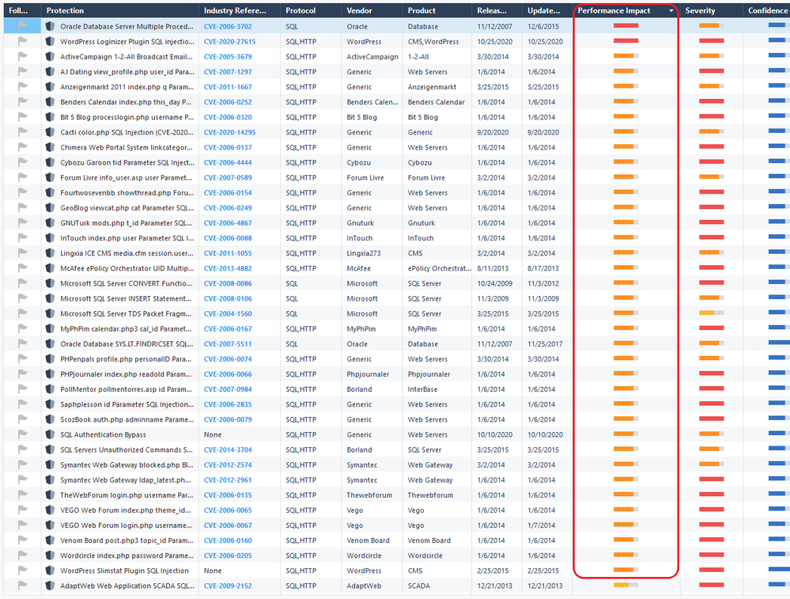Open CVE-2020-27615 reference link
Viewport: 790px width, 599px height.
click(230, 41)
